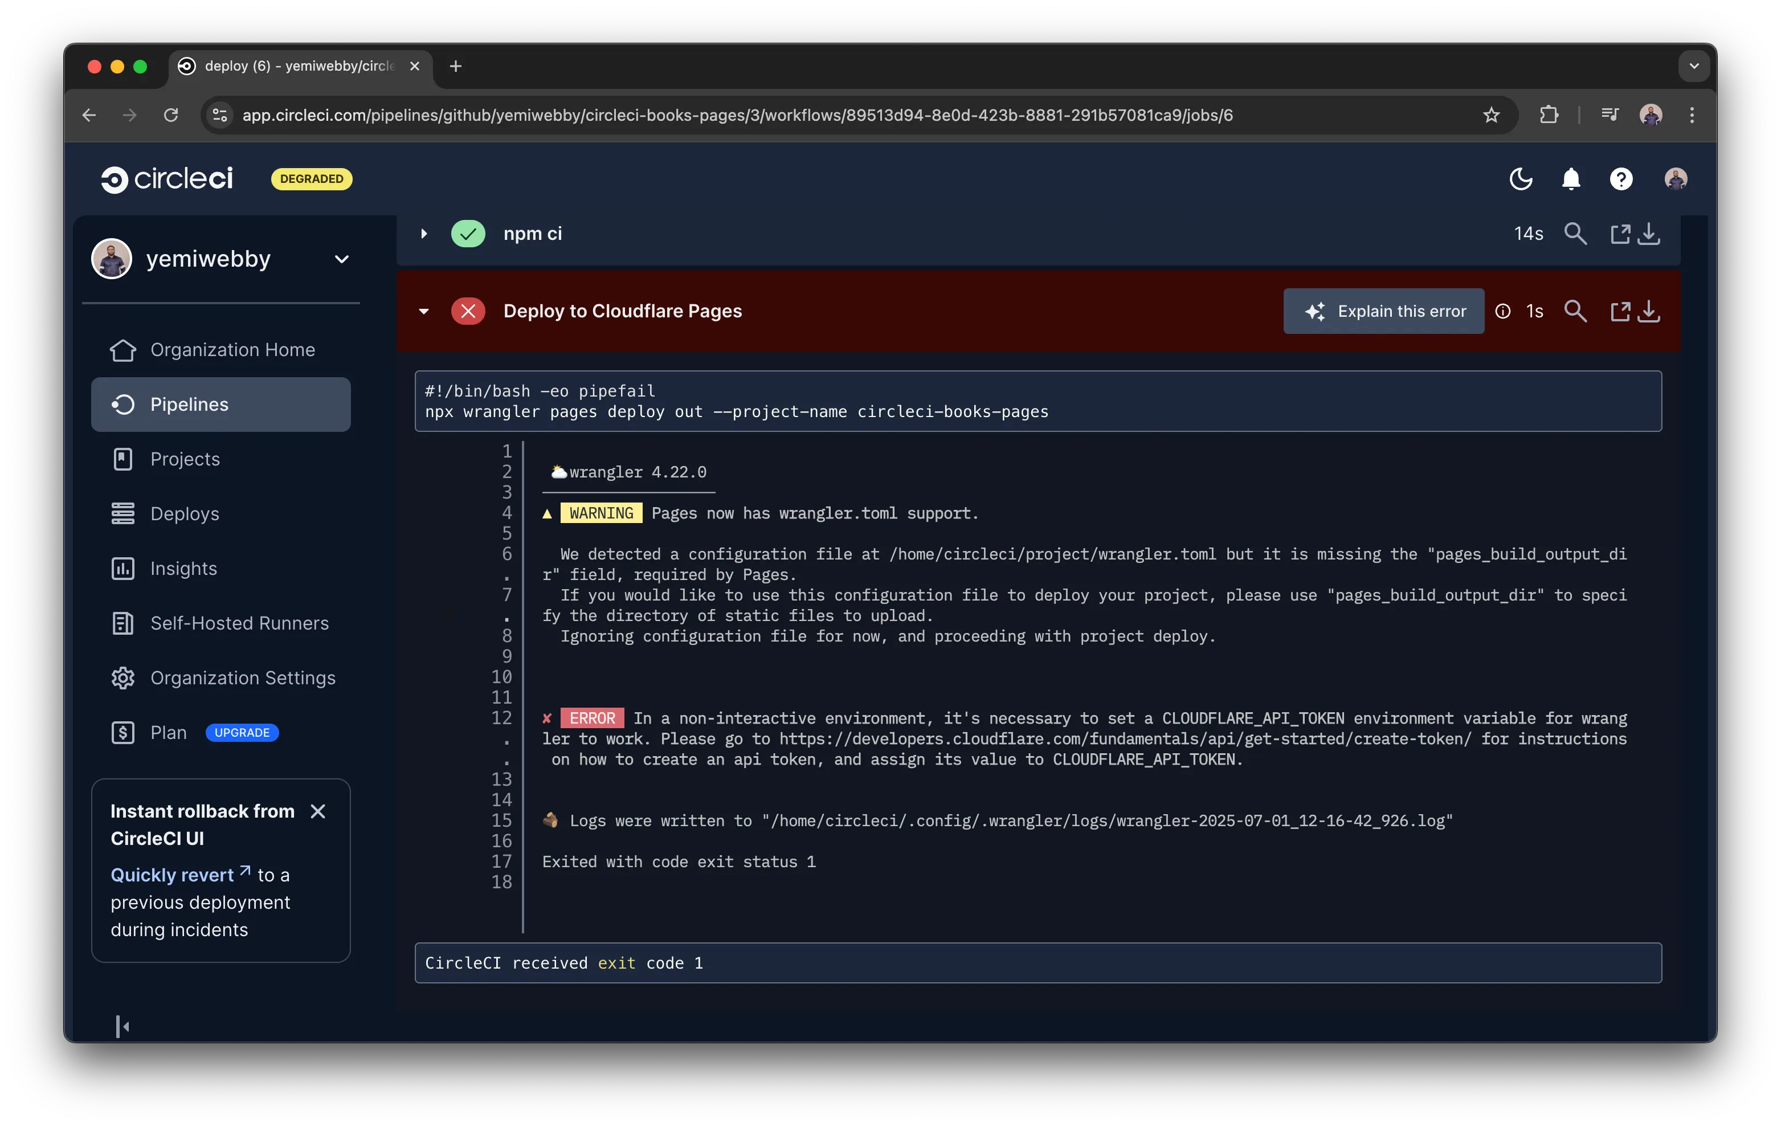Screen dimensions: 1781x1127
Task: Bookmark this page with star icon
Action: point(1491,115)
